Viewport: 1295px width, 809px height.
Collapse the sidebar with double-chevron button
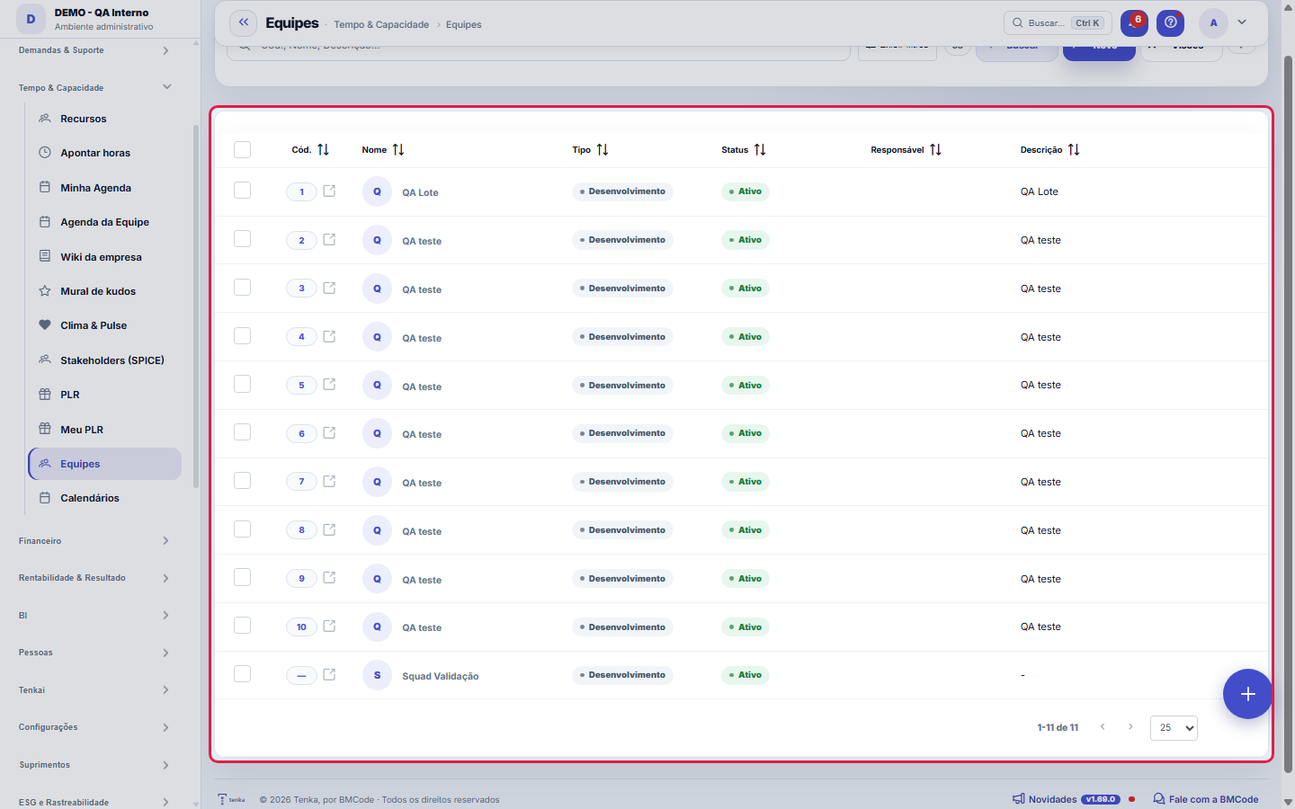(x=243, y=22)
